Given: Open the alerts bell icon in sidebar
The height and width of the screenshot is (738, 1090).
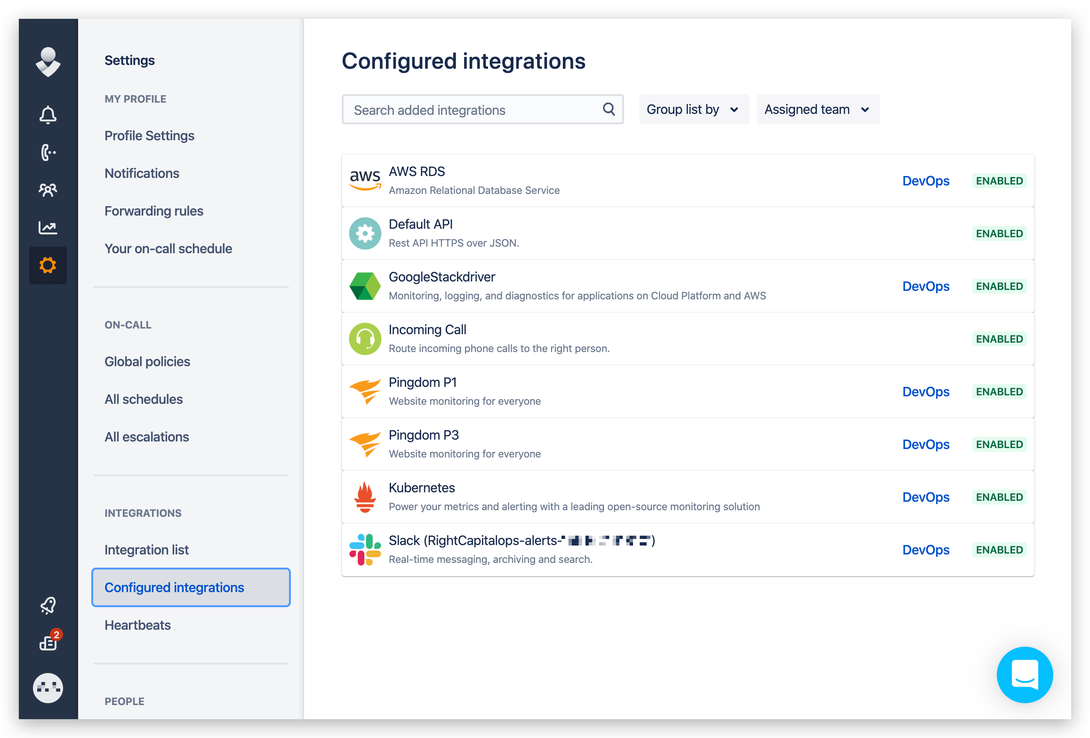Looking at the screenshot, I should [x=48, y=115].
